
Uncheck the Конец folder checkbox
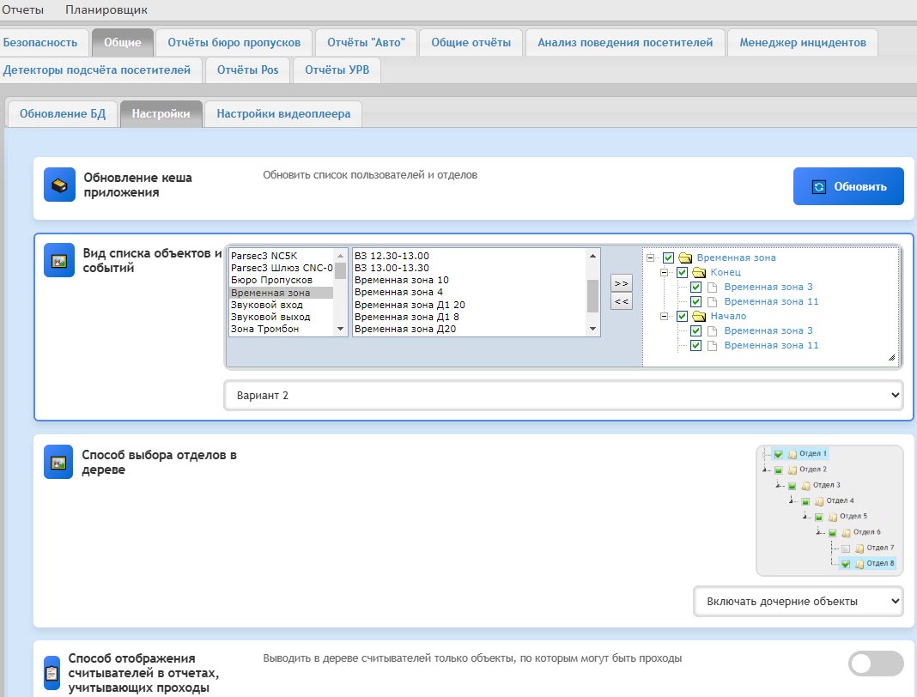point(682,272)
